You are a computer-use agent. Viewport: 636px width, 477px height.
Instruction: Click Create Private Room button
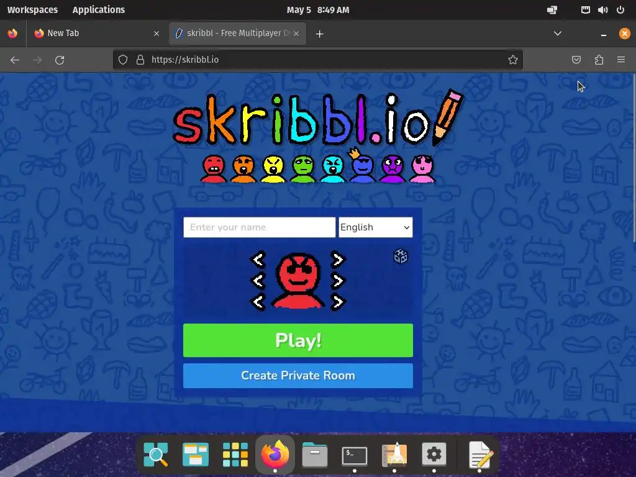[x=298, y=376]
